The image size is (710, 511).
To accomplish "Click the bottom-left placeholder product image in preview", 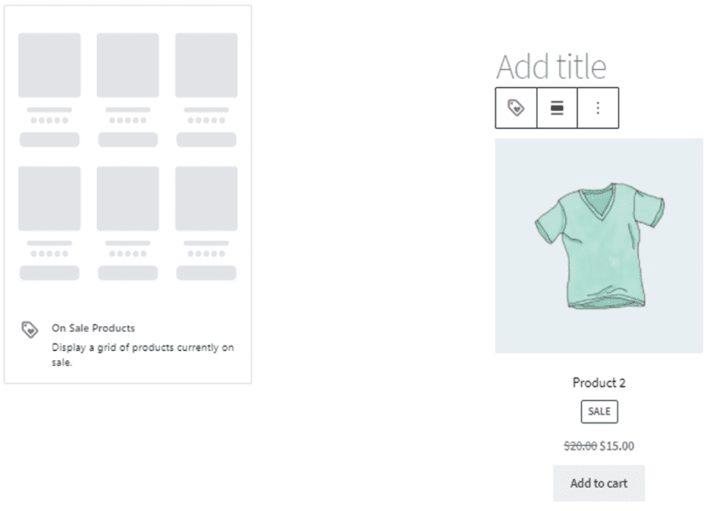I will (49, 198).
